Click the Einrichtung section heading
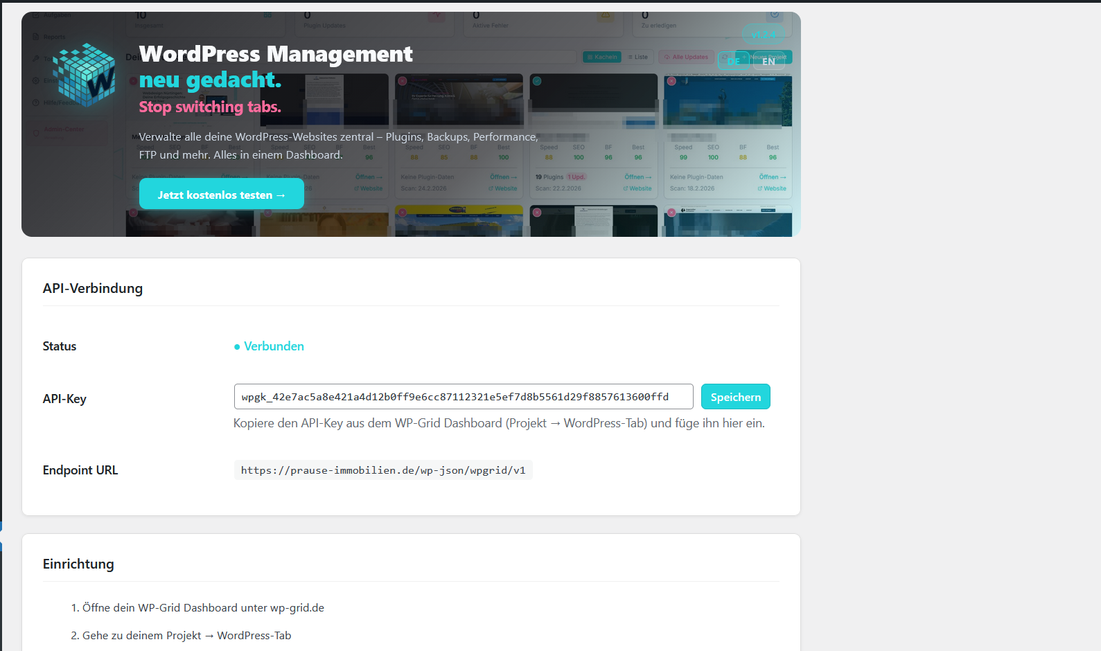This screenshot has width=1101, height=651. 78,564
